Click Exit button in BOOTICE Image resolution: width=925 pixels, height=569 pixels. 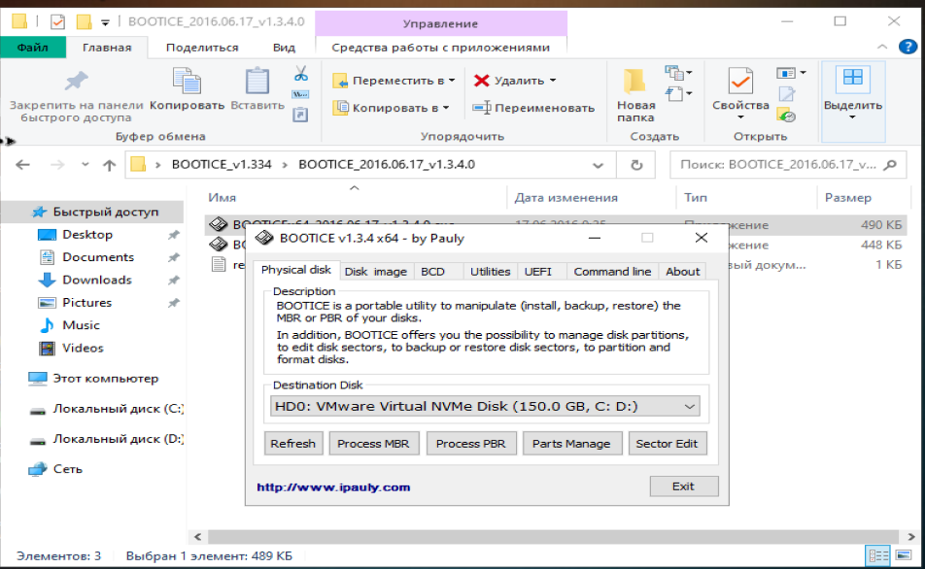pos(684,486)
